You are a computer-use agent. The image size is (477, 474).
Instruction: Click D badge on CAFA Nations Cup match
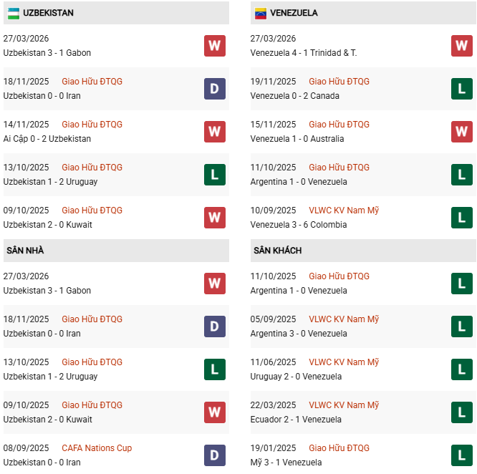[215, 455]
